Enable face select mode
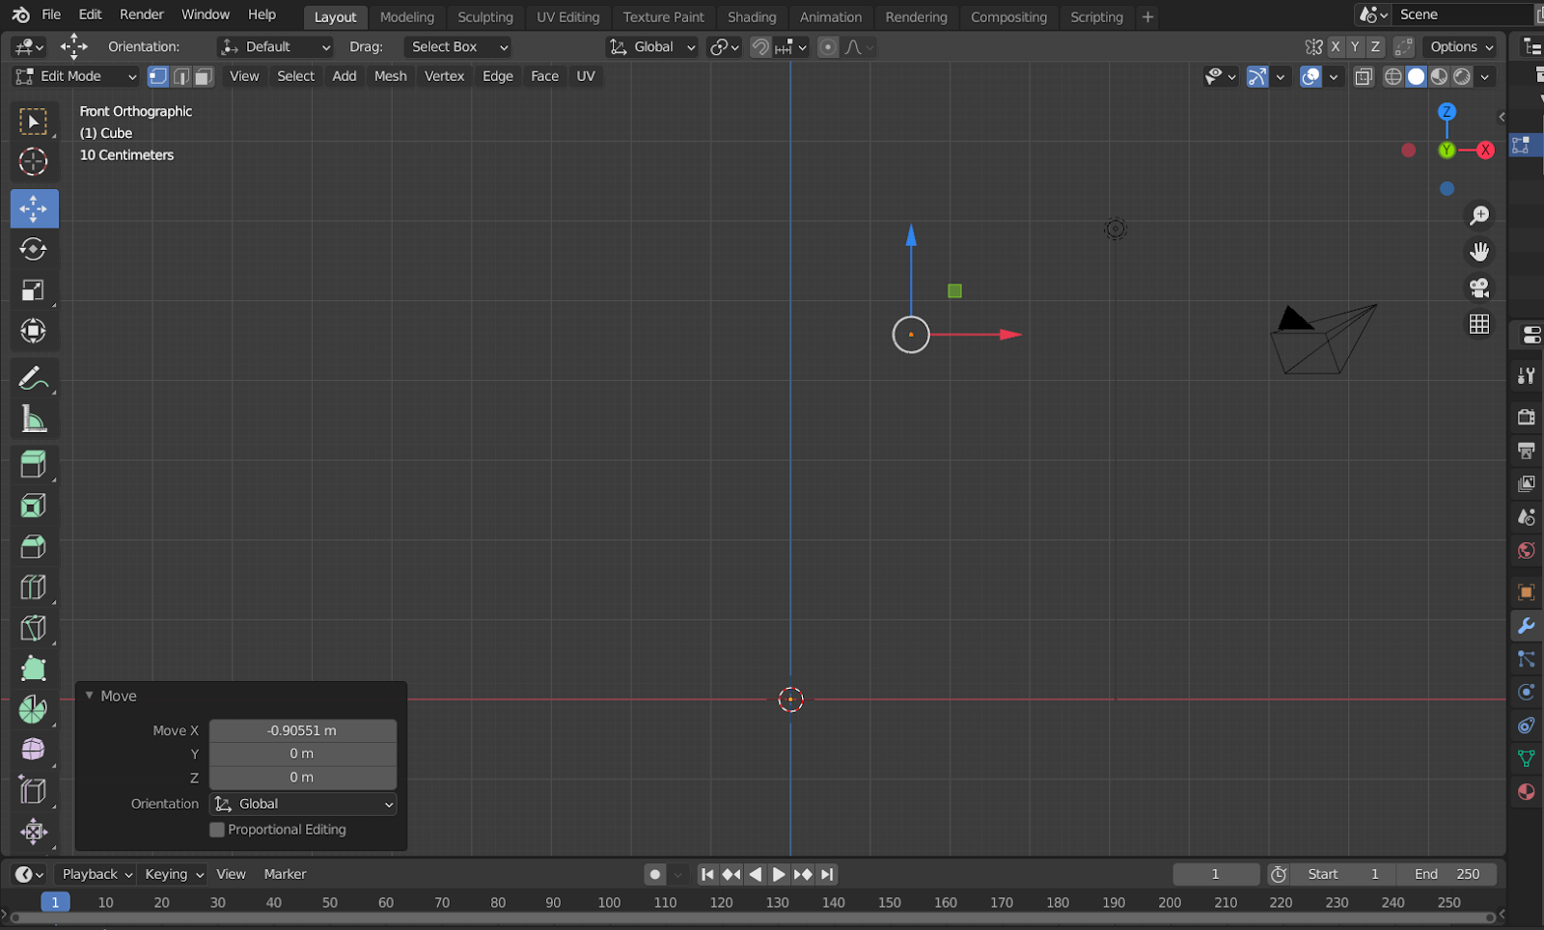Screen dimensions: 1544x930 (203, 76)
